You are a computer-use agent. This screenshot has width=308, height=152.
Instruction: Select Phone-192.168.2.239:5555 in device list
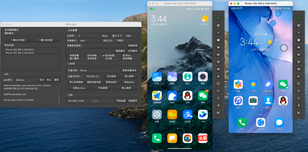click(x=32, y=53)
